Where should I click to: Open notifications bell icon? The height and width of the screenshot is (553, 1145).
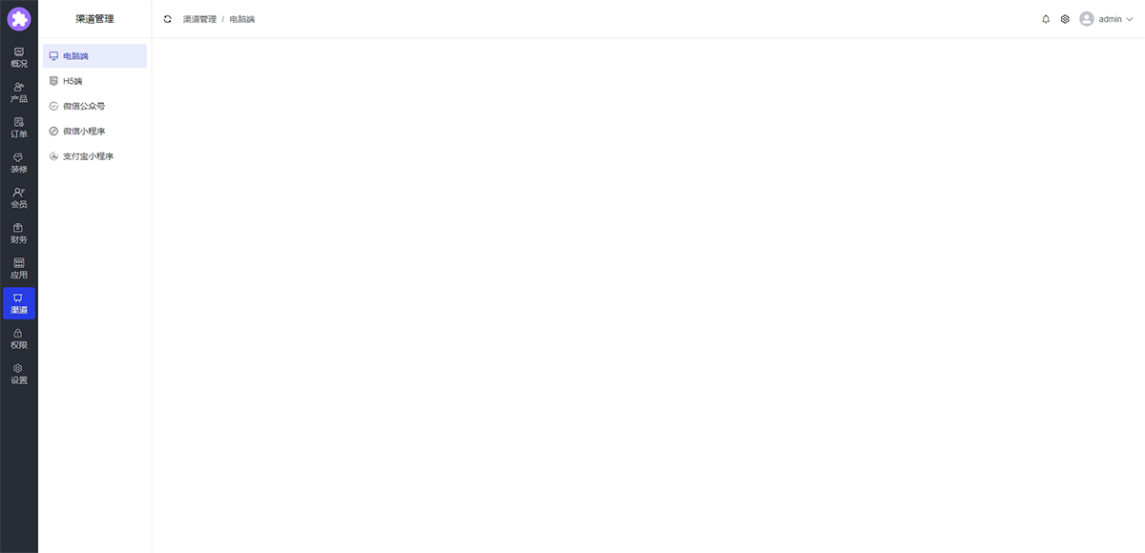1046,19
